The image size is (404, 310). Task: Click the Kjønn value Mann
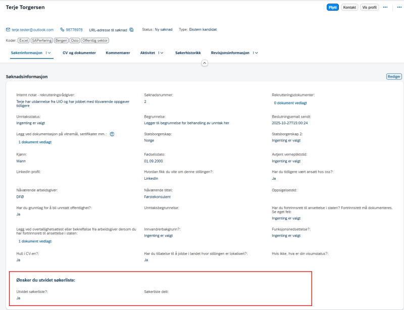pos(21,161)
